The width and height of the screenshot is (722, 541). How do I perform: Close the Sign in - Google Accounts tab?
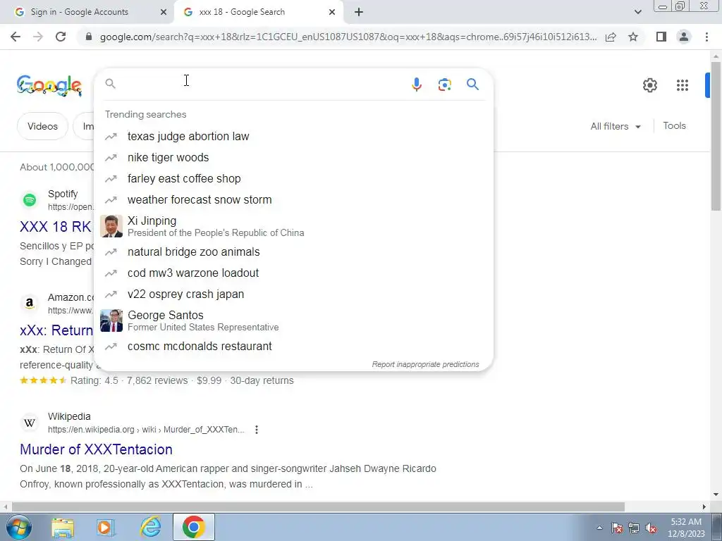164,12
